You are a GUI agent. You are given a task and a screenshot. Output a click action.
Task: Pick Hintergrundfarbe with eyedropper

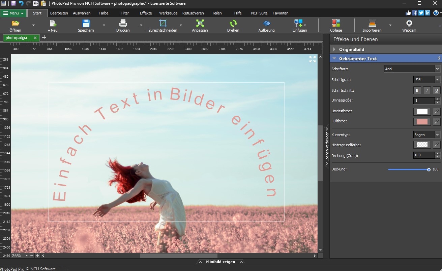(x=437, y=145)
